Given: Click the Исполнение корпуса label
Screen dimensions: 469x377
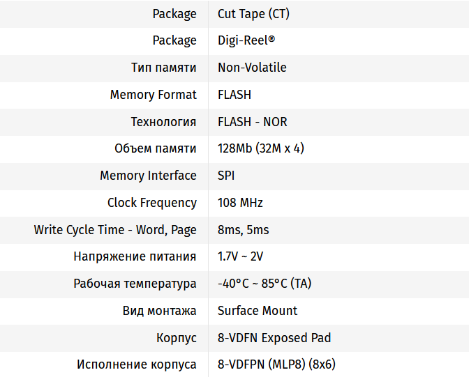Looking at the screenshot, I should pos(136,364).
